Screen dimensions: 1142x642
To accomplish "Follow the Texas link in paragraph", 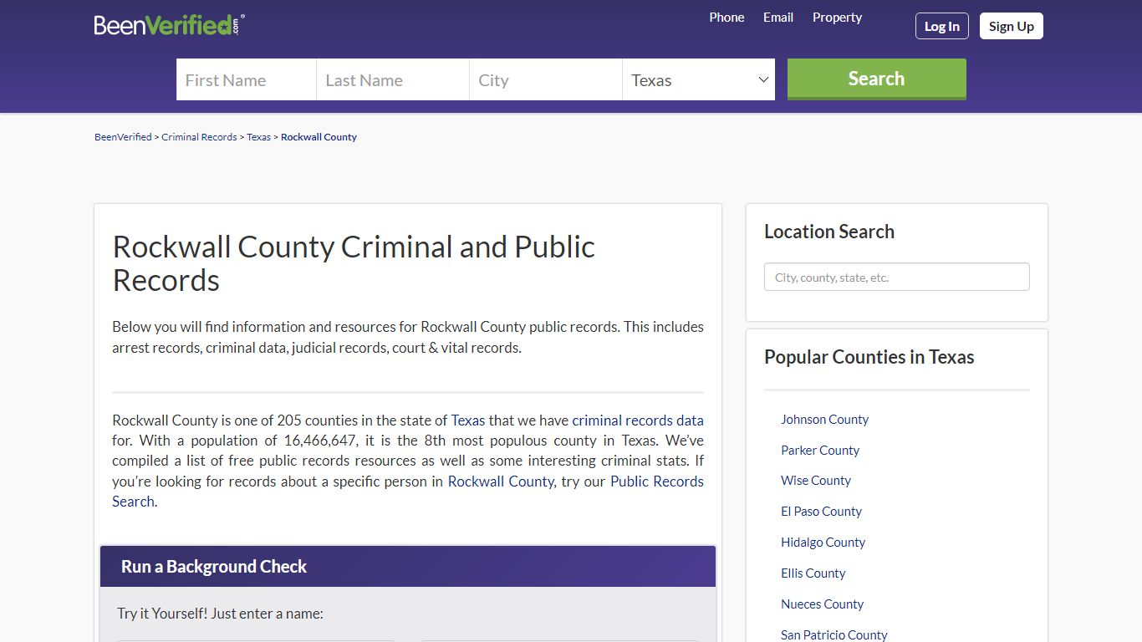I will [x=468, y=420].
